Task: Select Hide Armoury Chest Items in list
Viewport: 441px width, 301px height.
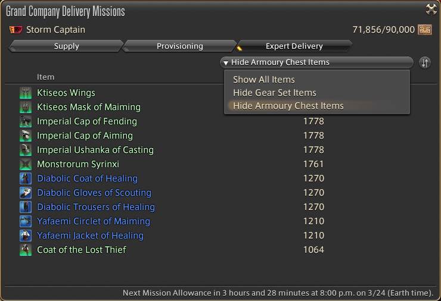Action: coord(288,106)
